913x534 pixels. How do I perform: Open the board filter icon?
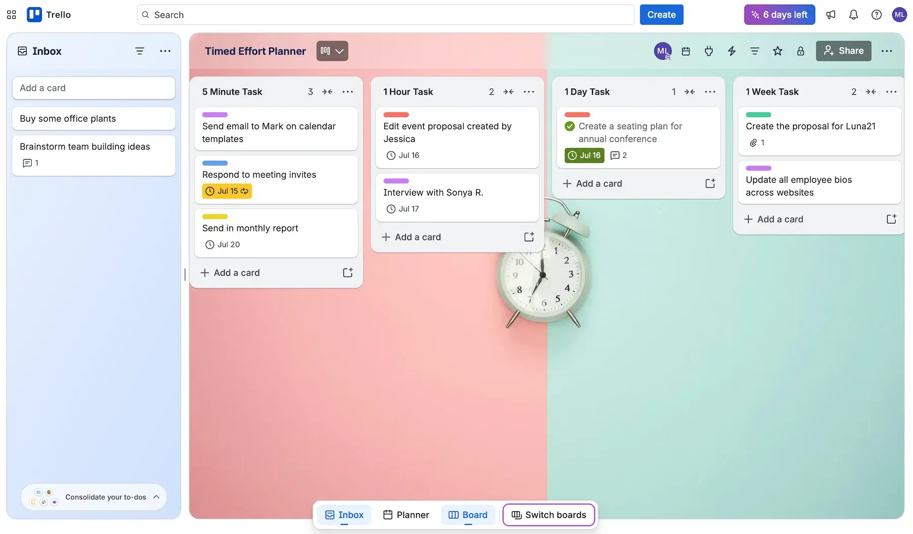pos(755,51)
